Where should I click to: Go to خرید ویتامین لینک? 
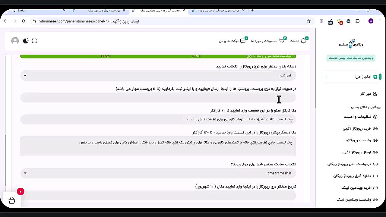(356, 188)
